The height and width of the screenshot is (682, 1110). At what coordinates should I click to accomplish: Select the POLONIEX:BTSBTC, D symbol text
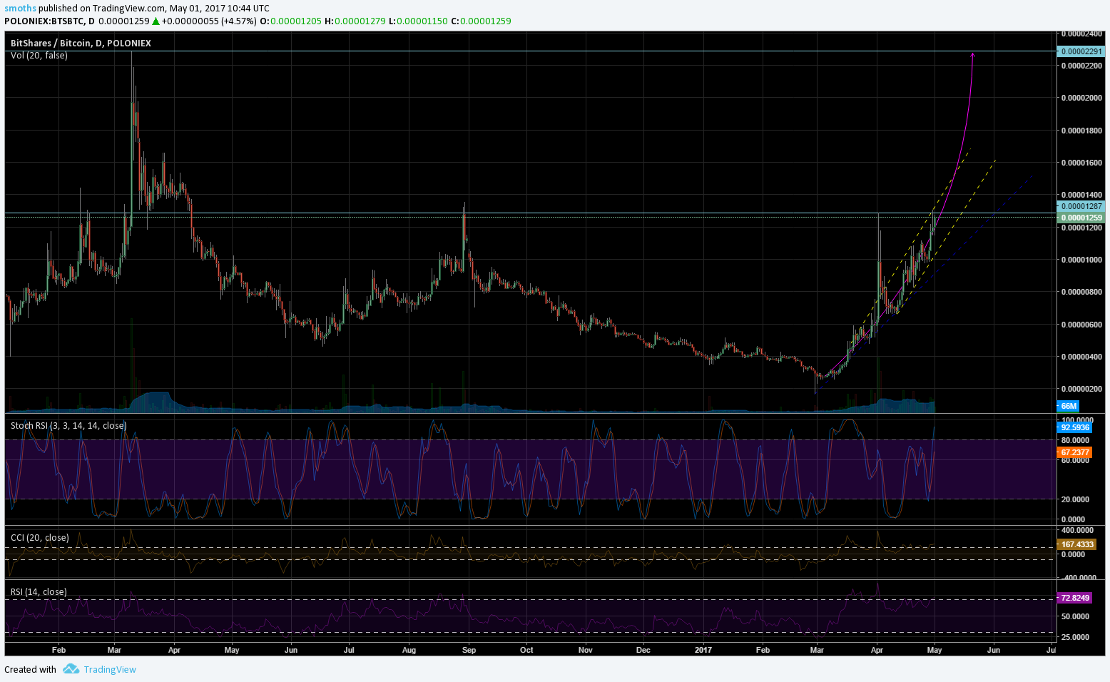tap(49, 21)
